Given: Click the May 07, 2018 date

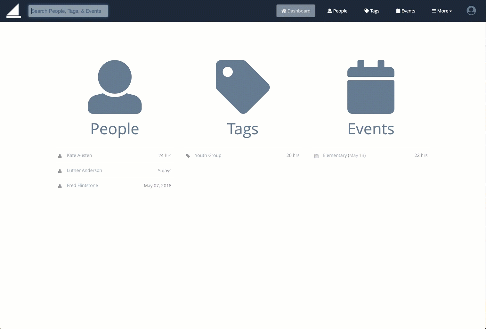Looking at the screenshot, I should click(158, 185).
